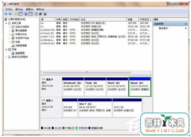Select the 200 MB EFI partition block
This screenshot has width=191, height=137.
pyautogui.click(x=70, y=108)
